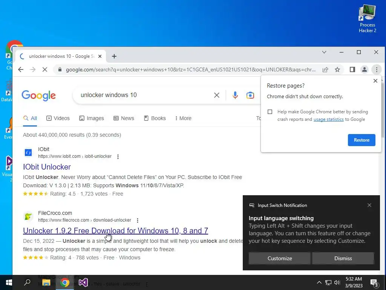Viewport: 386px width, 290px height.
Task: Open Visual Studio from taskbar
Action: pyautogui.click(x=83, y=282)
